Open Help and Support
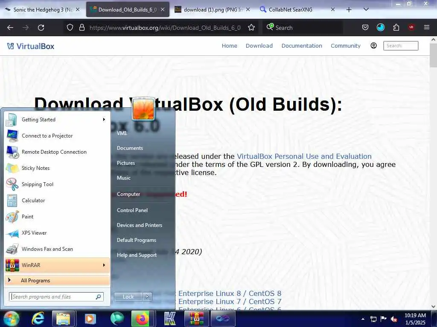437x327 pixels. click(x=137, y=255)
